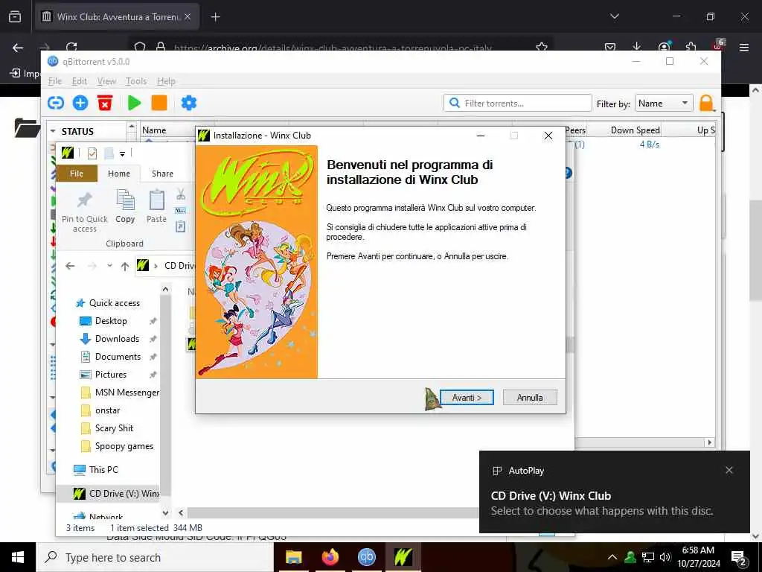Viewport: 762px width, 572px height.
Task: Open Pictures in Explorer navigation pane
Action: coord(110,375)
